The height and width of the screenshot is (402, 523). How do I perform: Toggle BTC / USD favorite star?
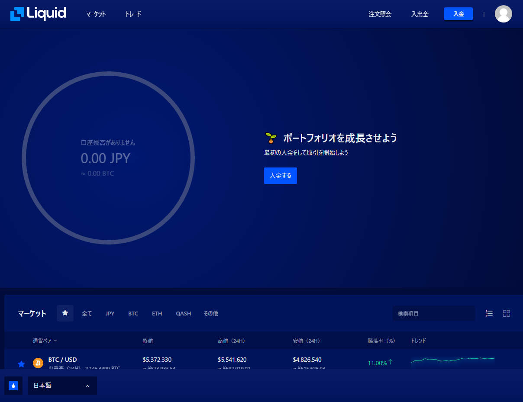21,364
